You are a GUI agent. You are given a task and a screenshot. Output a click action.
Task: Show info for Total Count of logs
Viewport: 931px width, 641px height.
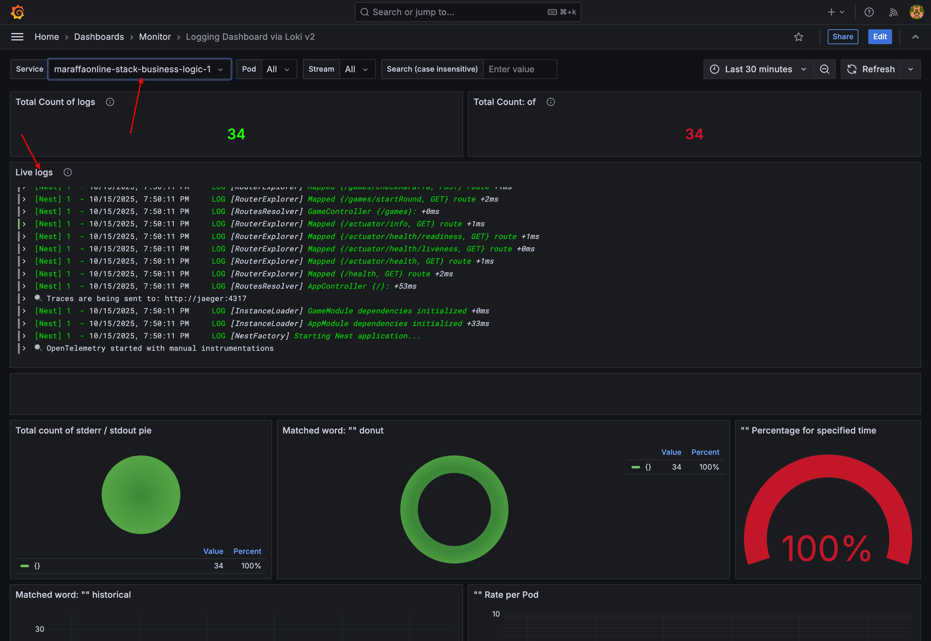(x=110, y=102)
